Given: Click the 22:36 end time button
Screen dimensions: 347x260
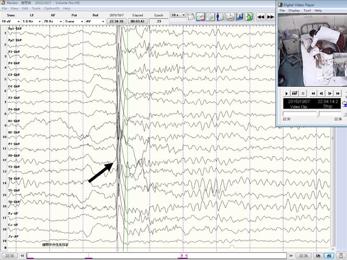Looking at the screenshot, I should click(x=303, y=256).
